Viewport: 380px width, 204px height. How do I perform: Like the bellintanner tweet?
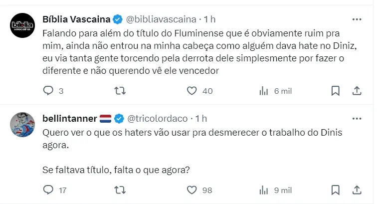pos(192,190)
